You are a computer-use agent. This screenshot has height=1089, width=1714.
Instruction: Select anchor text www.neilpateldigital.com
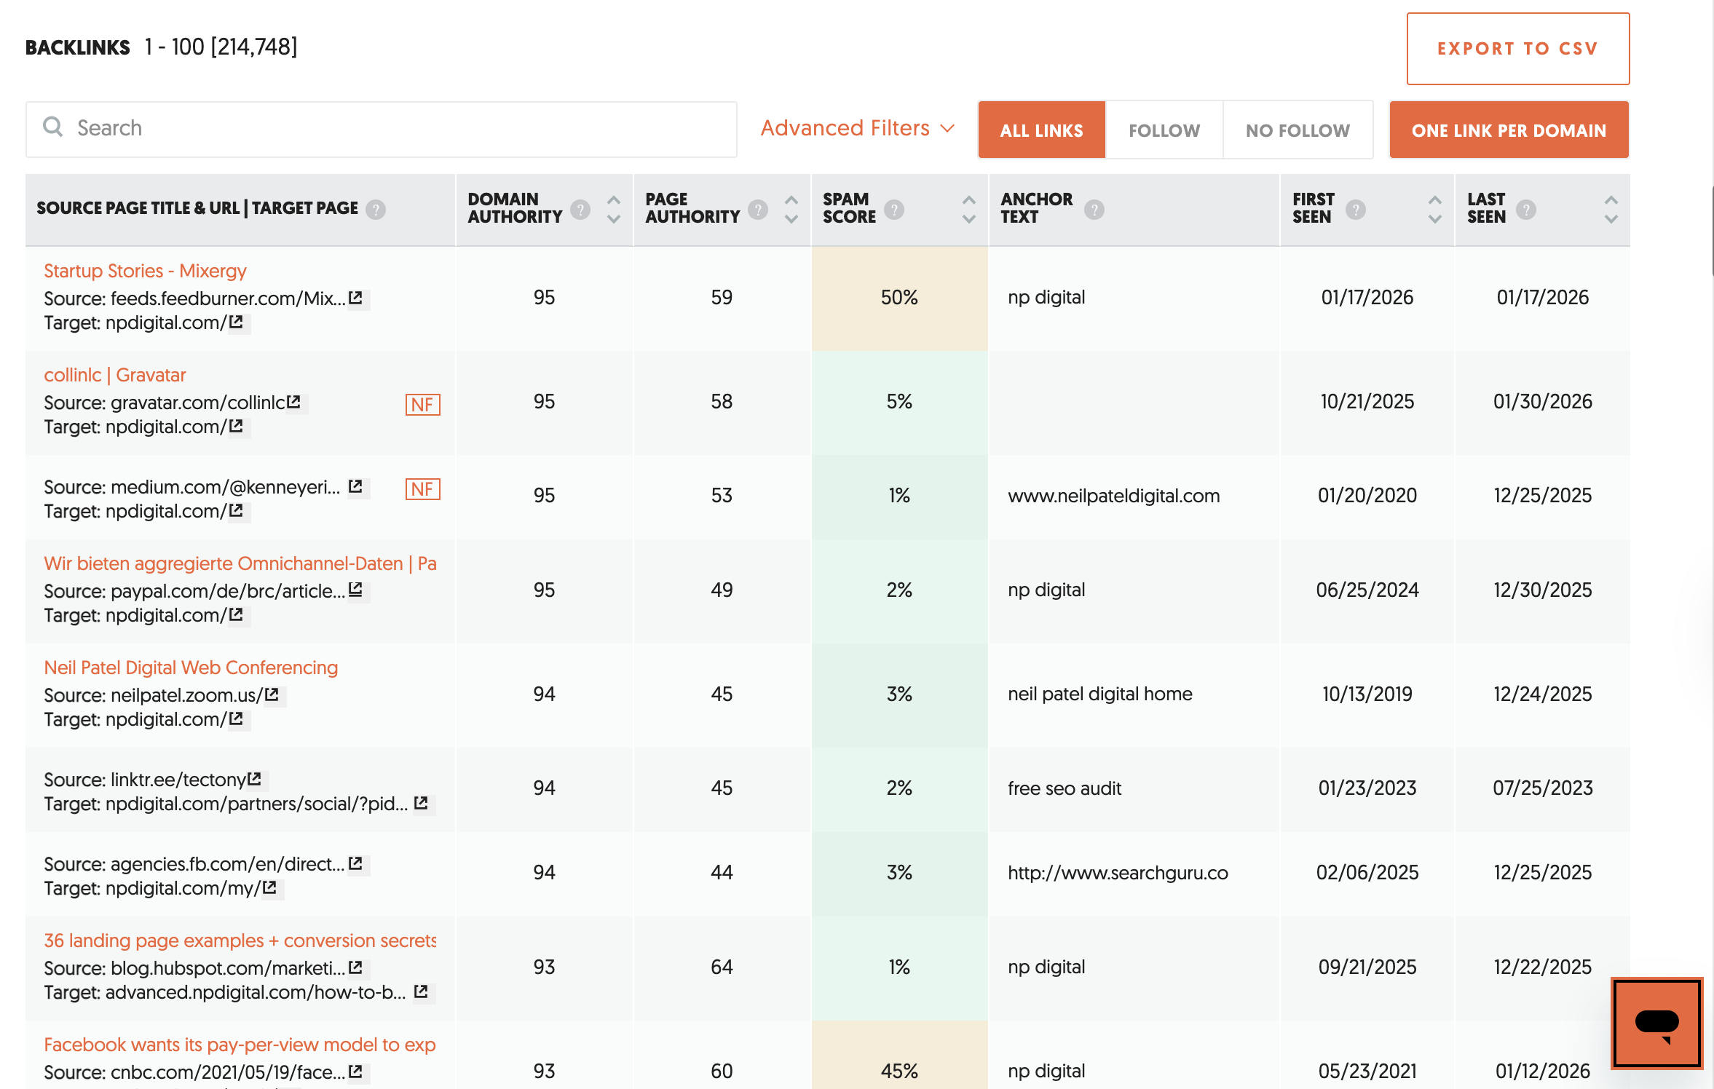click(1114, 496)
